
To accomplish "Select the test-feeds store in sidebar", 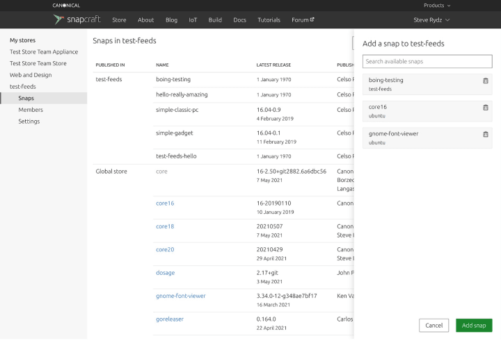I will coord(23,86).
